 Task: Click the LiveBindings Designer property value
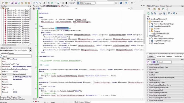tap(20, 69)
